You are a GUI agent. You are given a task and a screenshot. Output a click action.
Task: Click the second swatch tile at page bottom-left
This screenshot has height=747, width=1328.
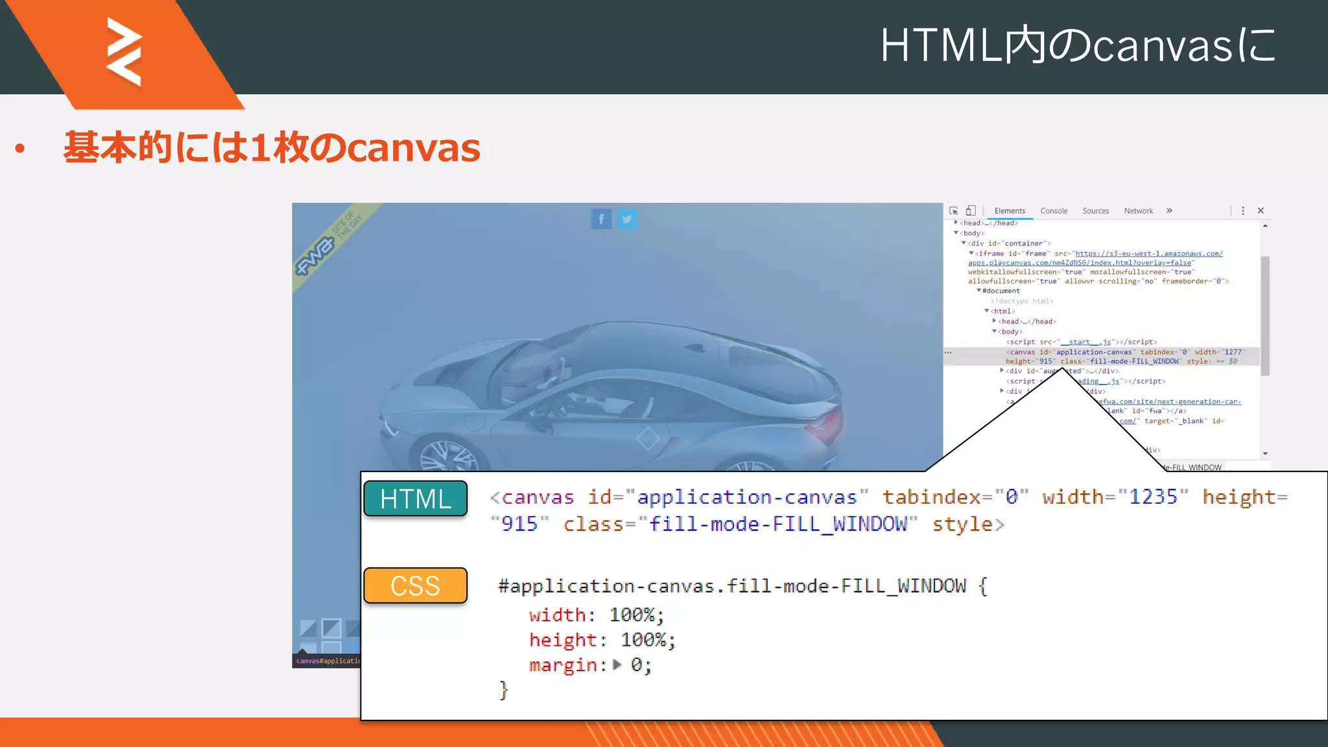click(x=331, y=628)
